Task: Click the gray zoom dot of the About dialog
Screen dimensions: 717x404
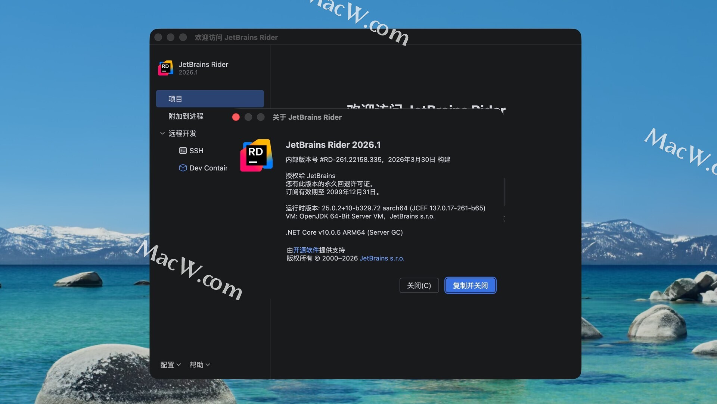Action: point(261,117)
